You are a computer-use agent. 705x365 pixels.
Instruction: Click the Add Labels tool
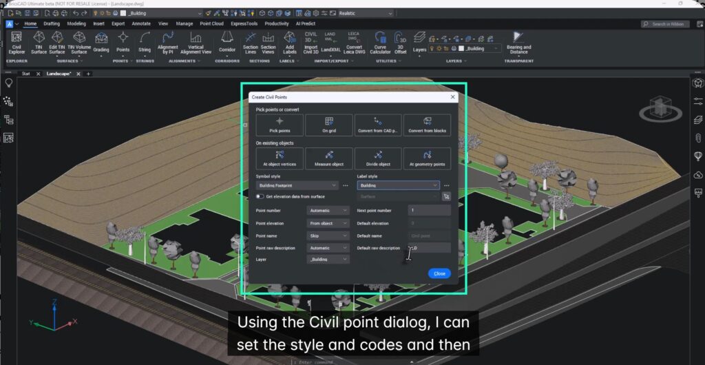[290, 43]
